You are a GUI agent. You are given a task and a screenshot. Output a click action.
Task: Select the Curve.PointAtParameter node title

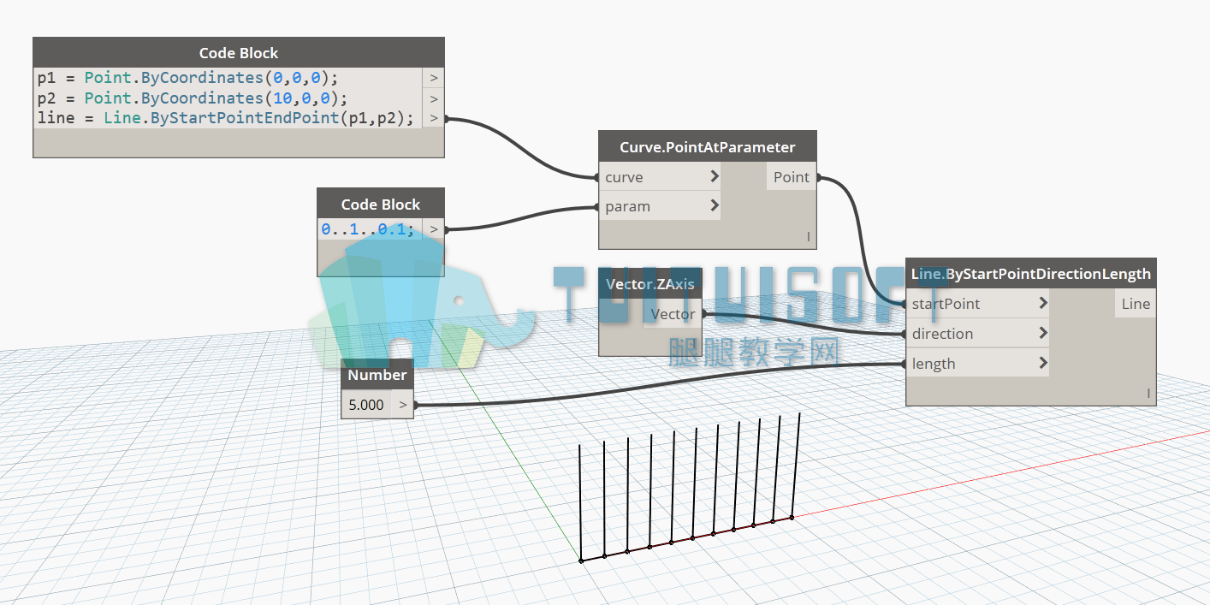click(708, 147)
